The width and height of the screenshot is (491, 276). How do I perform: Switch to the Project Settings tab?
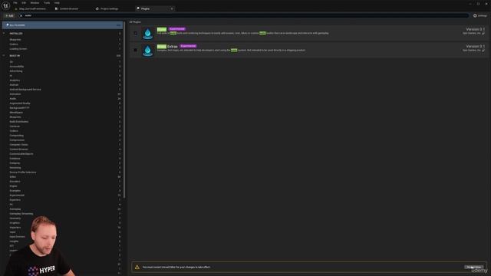click(x=109, y=8)
